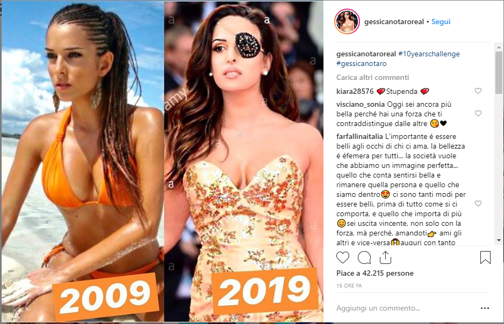This screenshot has height=324, width=504.
Task: Follow the account with Segui
Action: (441, 21)
